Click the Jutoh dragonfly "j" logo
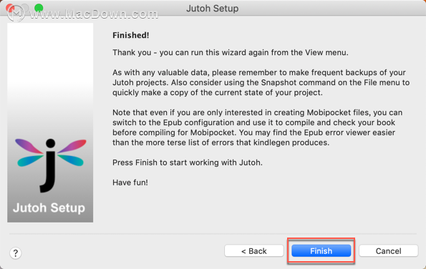 click(51, 165)
